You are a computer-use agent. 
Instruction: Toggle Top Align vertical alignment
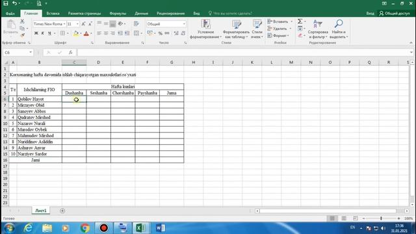click(x=99, y=24)
